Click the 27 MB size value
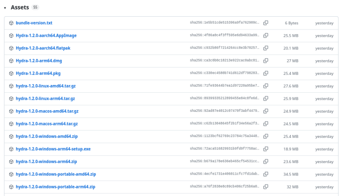This screenshot has height=196, width=341. [292, 61]
